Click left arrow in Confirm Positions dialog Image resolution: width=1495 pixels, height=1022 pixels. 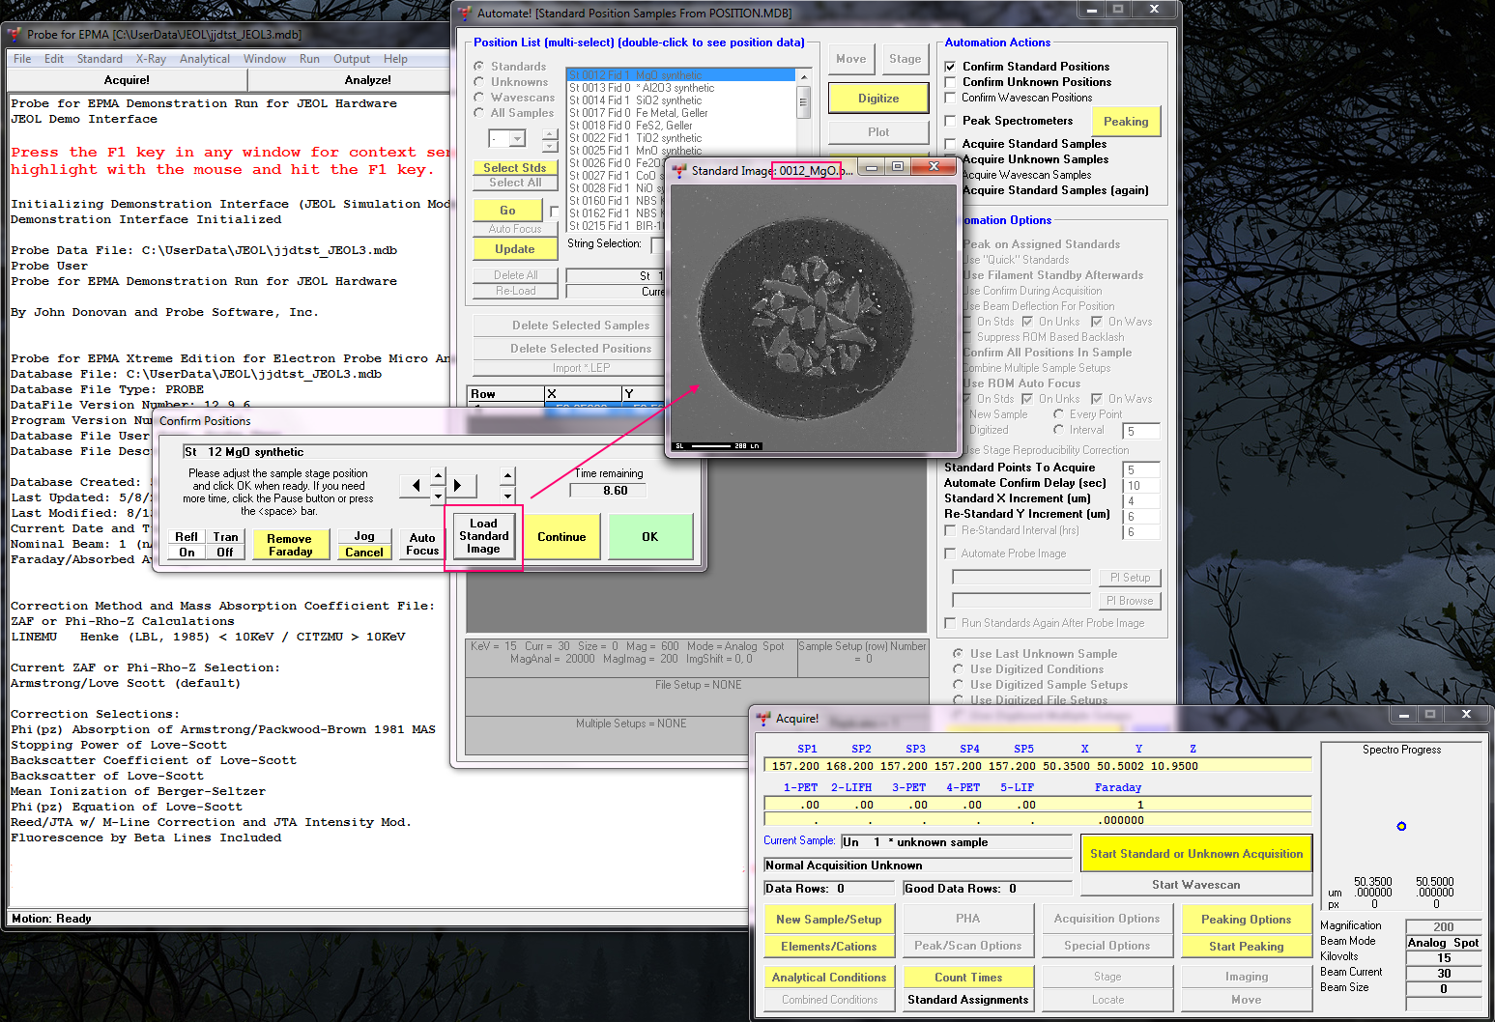point(416,485)
